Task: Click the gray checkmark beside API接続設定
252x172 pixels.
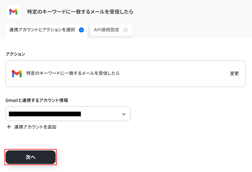Action: pos(126,30)
